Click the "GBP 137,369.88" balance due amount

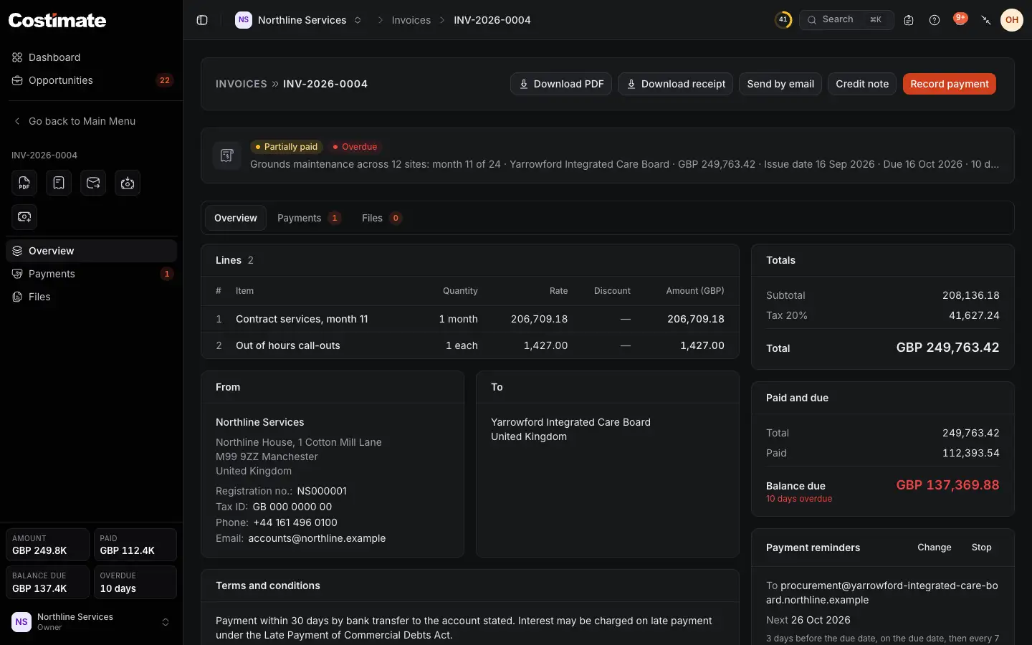coord(947,485)
